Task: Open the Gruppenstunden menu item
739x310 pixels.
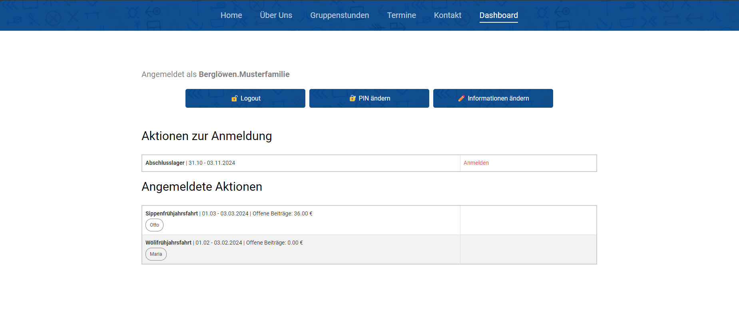Action: click(x=339, y=15)
